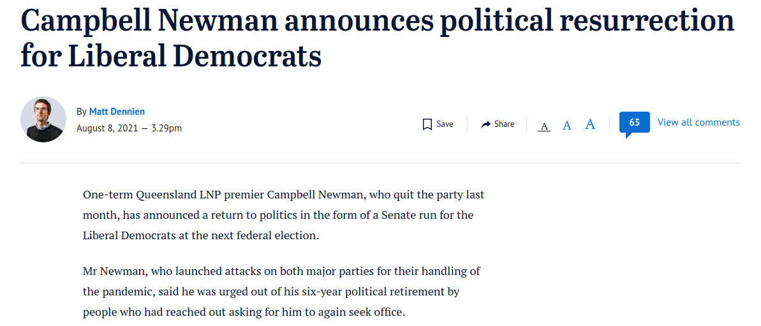Select the largest A text size
Image resolution: width=761 pixels, height=326 pixels.
pyautogui.click(x=590, y=124)
